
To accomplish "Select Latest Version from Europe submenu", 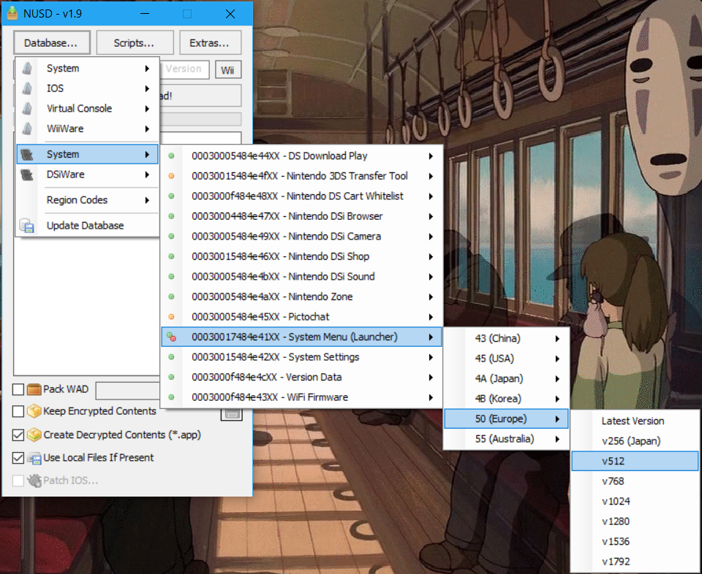I will pos(635,421).
